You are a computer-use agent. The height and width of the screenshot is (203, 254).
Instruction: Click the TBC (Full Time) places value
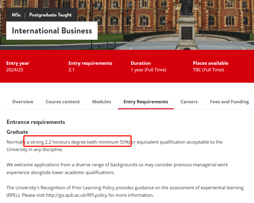pyautogui.click(x=208, y=70)
